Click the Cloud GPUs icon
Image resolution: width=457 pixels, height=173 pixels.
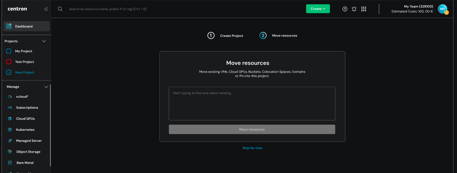[x=9, y=118]
